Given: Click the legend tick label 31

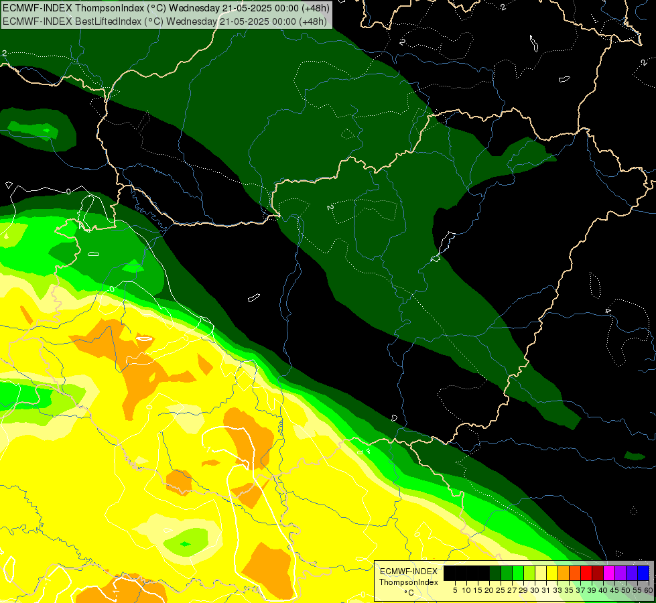Looking at the screenshot, I should 546,590.
